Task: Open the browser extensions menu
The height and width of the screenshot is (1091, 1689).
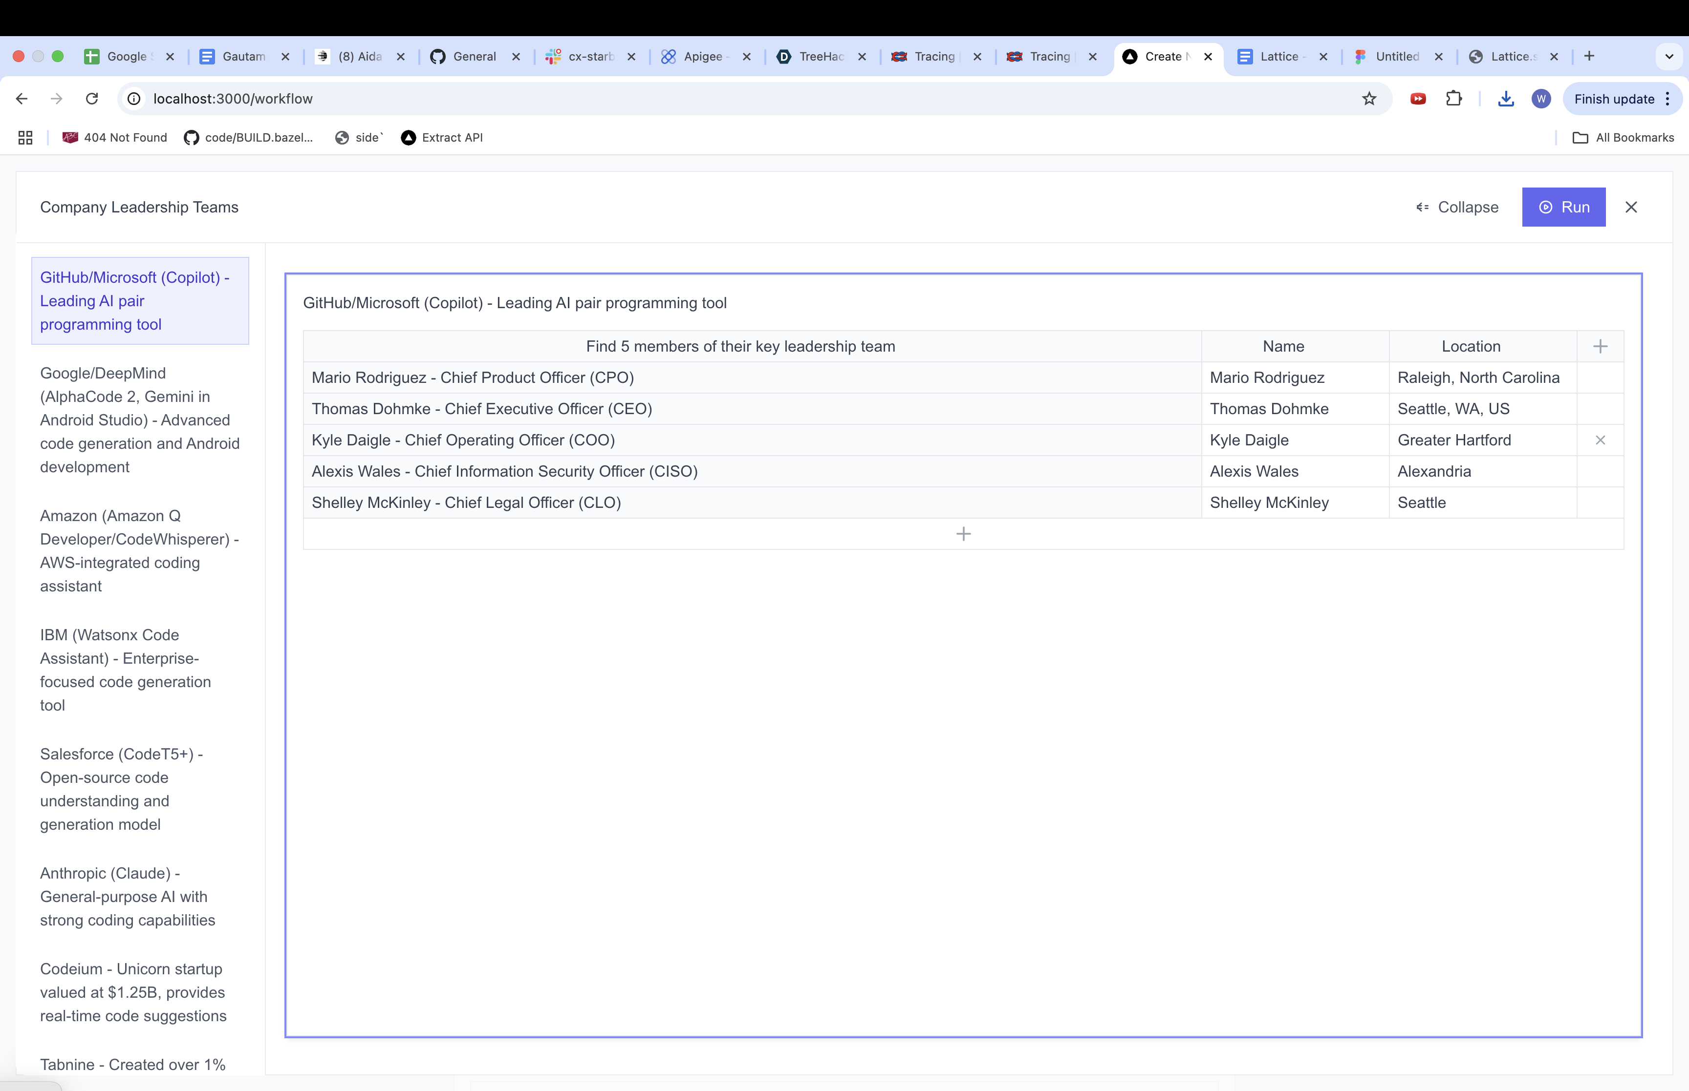Action: (1454, 99)
